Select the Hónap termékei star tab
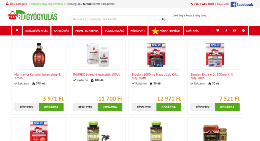 (166, 31)
